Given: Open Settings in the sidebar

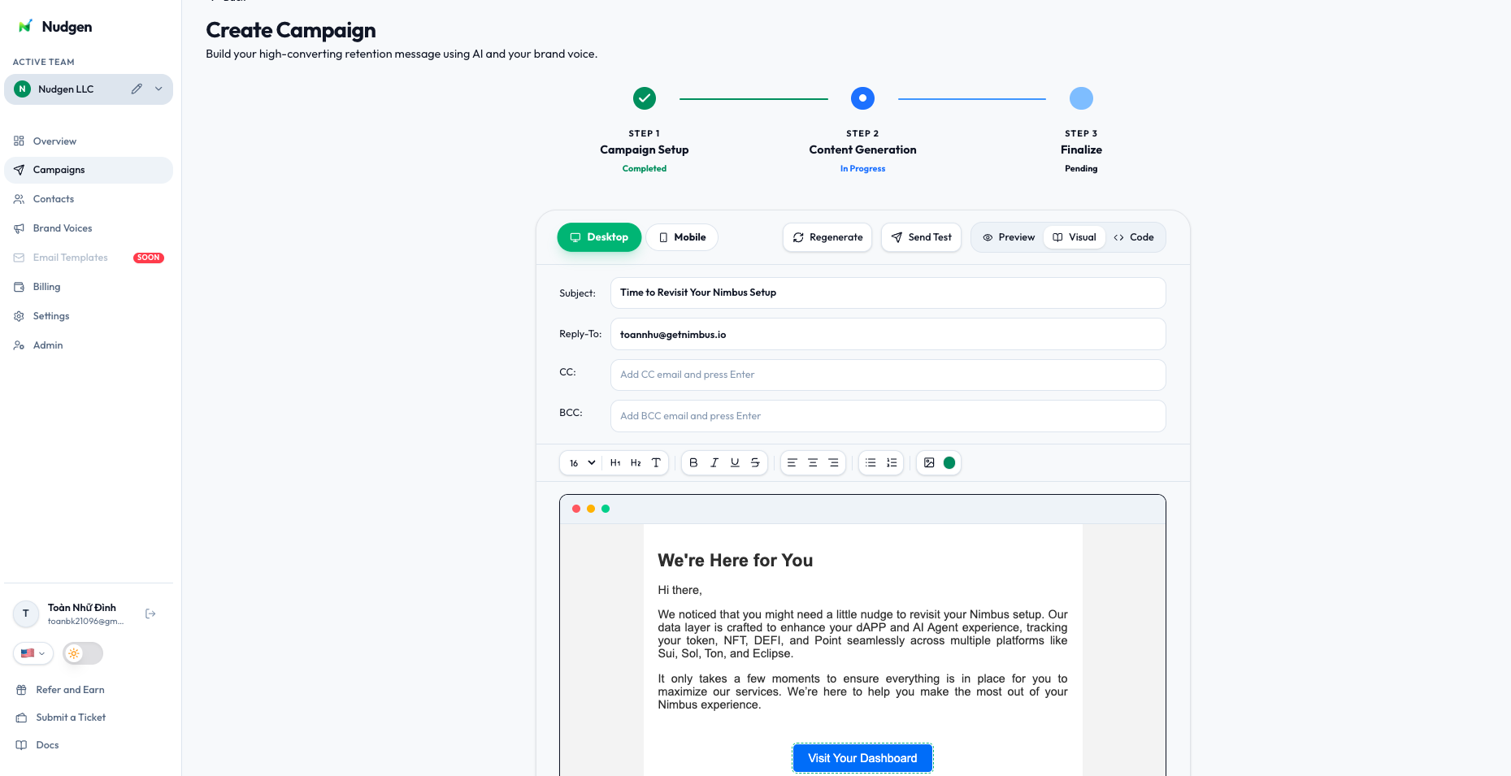Looking at the screenshot, I should (x=89, y=316).
